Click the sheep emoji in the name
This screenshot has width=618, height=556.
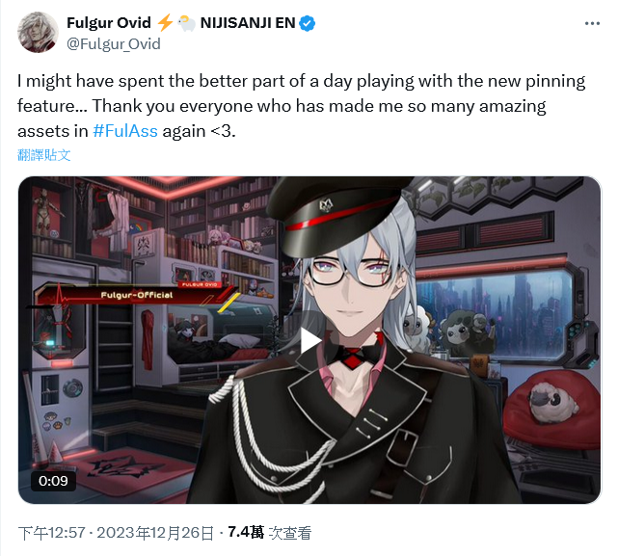(186, 23)
